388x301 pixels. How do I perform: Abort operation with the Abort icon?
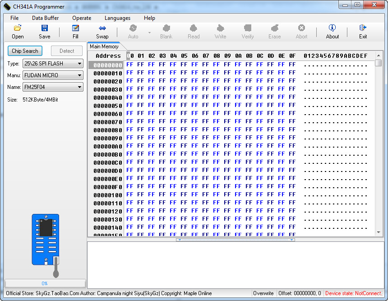pyautogui.click(x=301, y=32)
